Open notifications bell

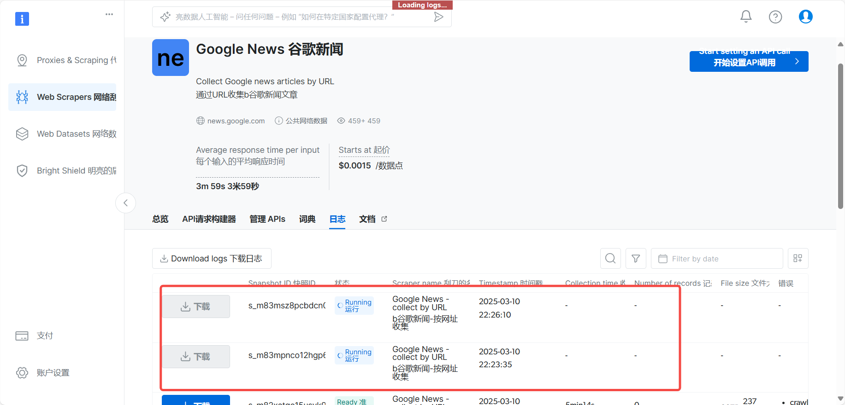[746, 17]
